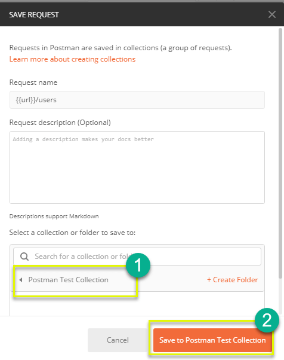Screen dimensions: 284x360
Task: Click into the Request description text area
Action: coord(137,167)
